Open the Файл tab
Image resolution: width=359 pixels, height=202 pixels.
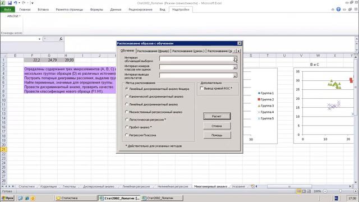7,10
